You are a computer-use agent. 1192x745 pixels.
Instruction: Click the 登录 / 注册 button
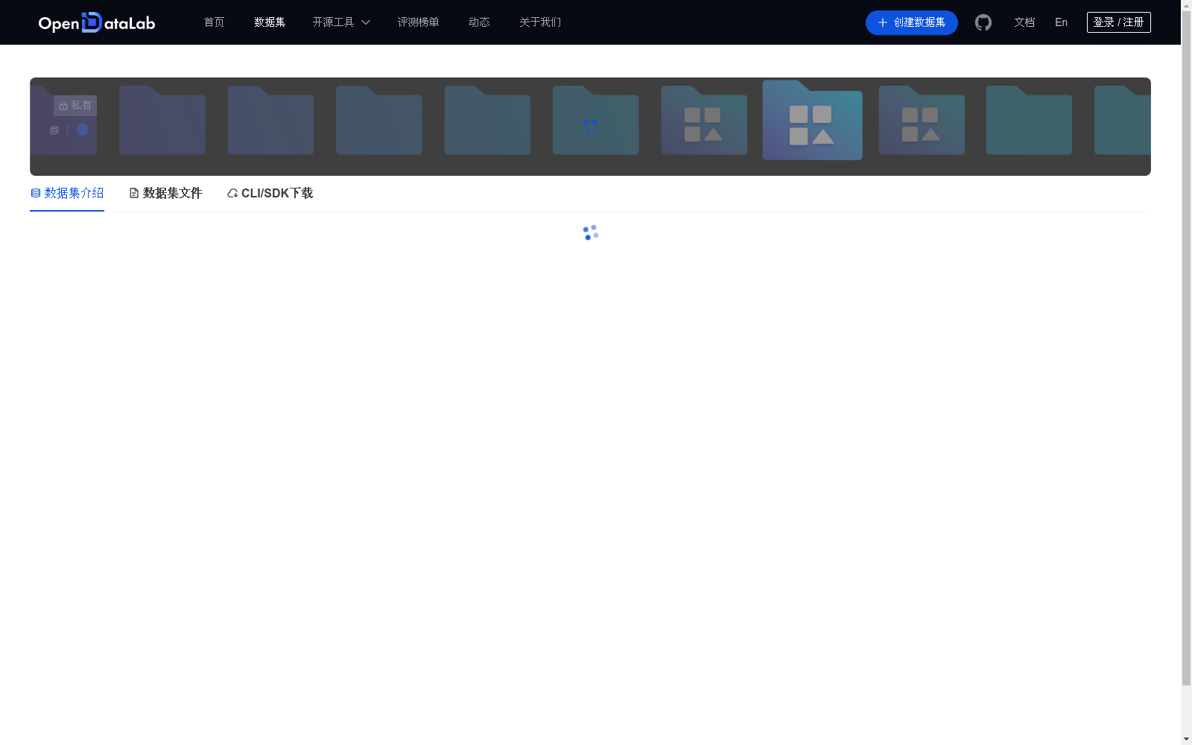[x=1118, y=22]
